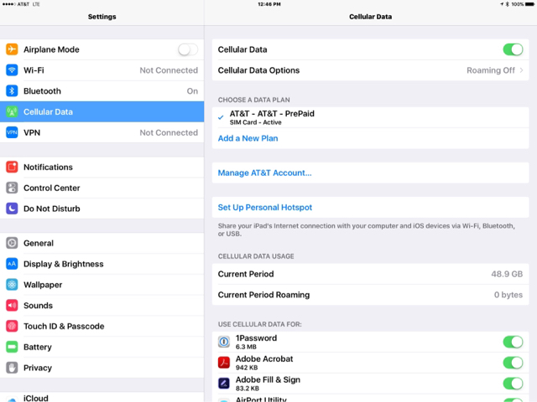The height and width of the screenshot is (402, 537).
Task: Tap the 12:46 PM clock
Action: 269,4
